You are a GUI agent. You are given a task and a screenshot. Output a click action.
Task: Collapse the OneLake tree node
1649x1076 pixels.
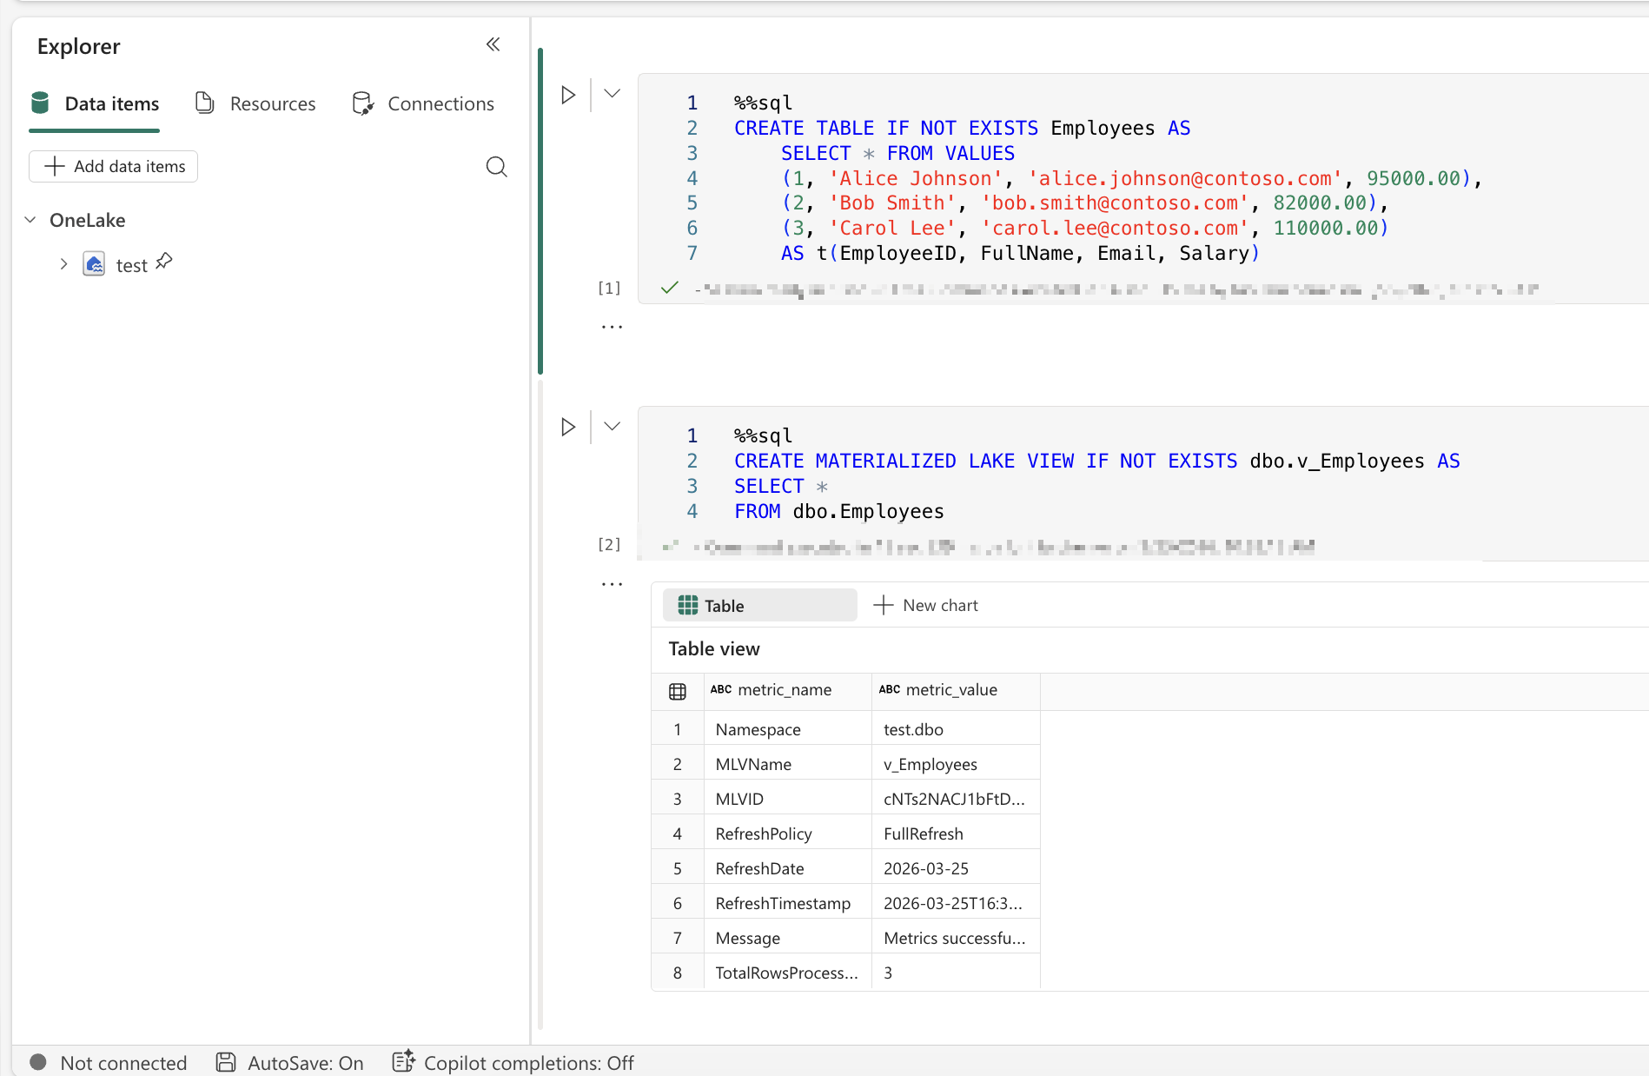coord(30,220)
